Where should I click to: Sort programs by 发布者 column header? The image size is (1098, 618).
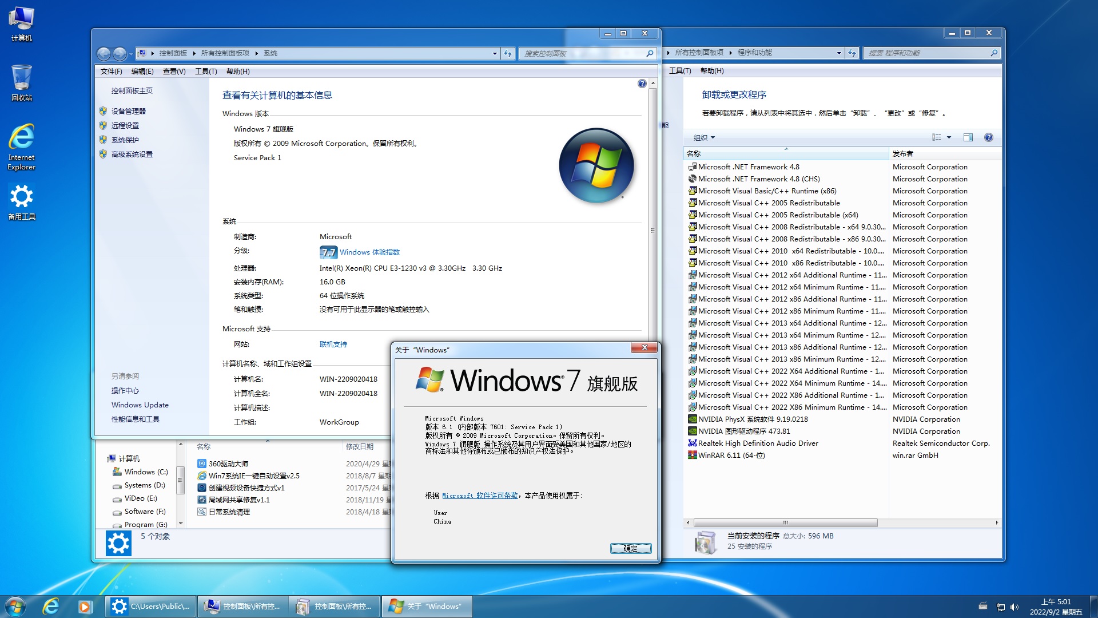944,153
